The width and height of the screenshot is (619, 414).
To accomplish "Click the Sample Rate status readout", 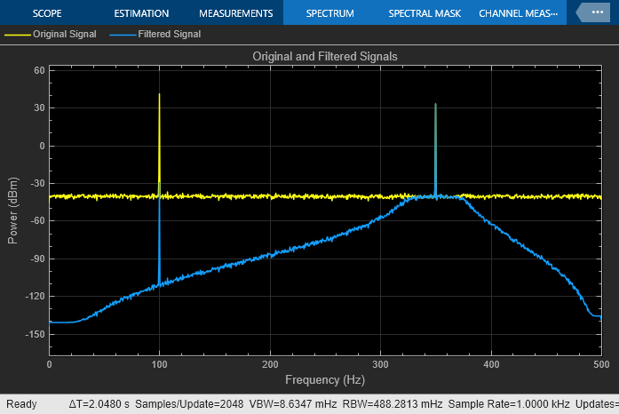I will pos(509,404).
